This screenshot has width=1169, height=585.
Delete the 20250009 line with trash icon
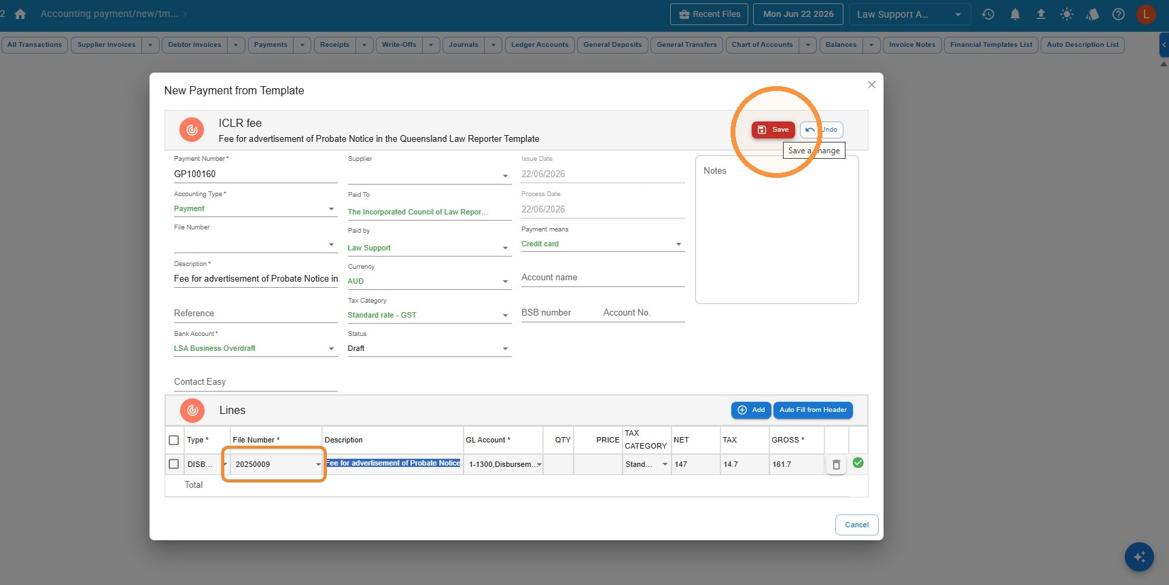(837, 465)
